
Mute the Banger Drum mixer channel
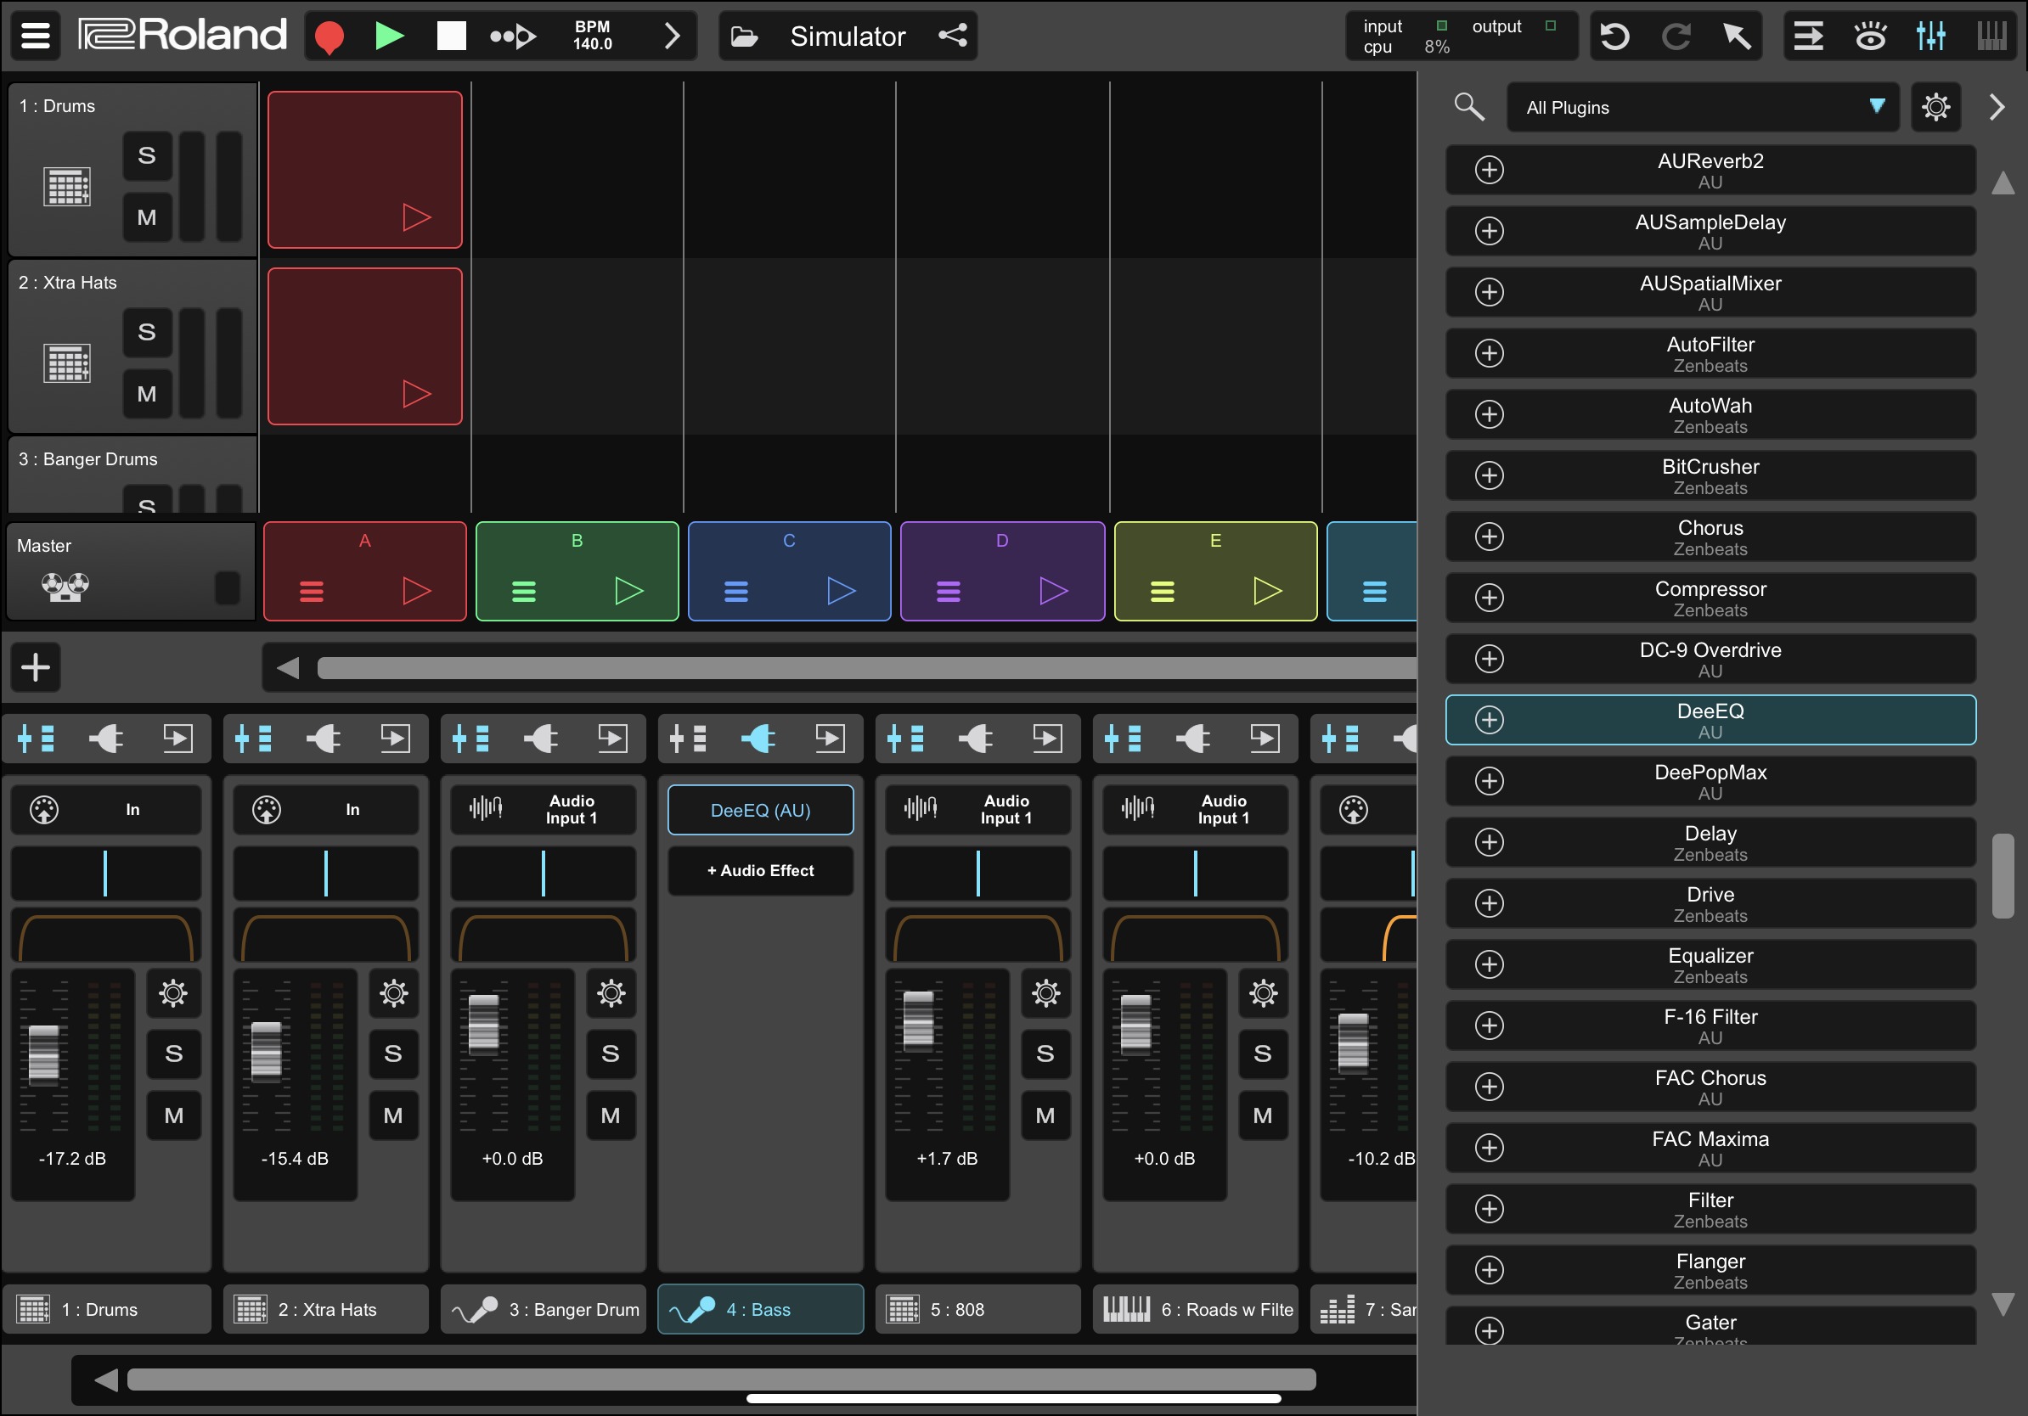tap(611, 1115)
